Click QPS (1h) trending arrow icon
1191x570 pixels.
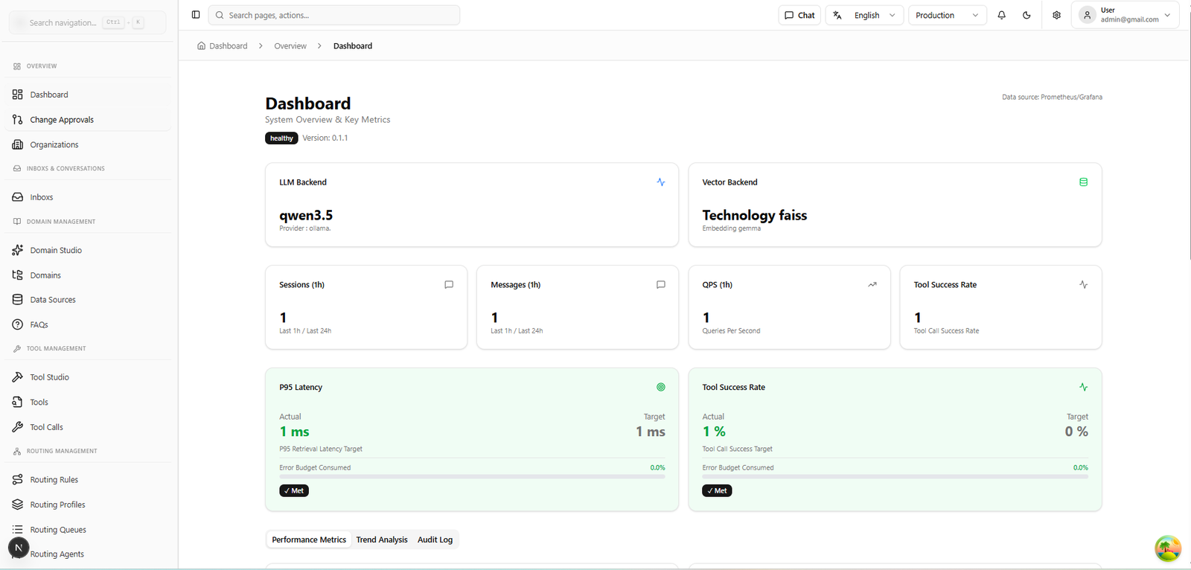(x=872, y=284)
